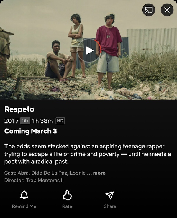The height and width of the screenshot is (218, 177).
Task: Select the Share label
Action: click(x=110, y=206)
